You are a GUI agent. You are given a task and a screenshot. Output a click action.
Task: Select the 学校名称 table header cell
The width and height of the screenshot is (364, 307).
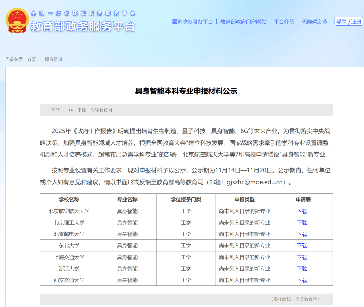(68, 199)
